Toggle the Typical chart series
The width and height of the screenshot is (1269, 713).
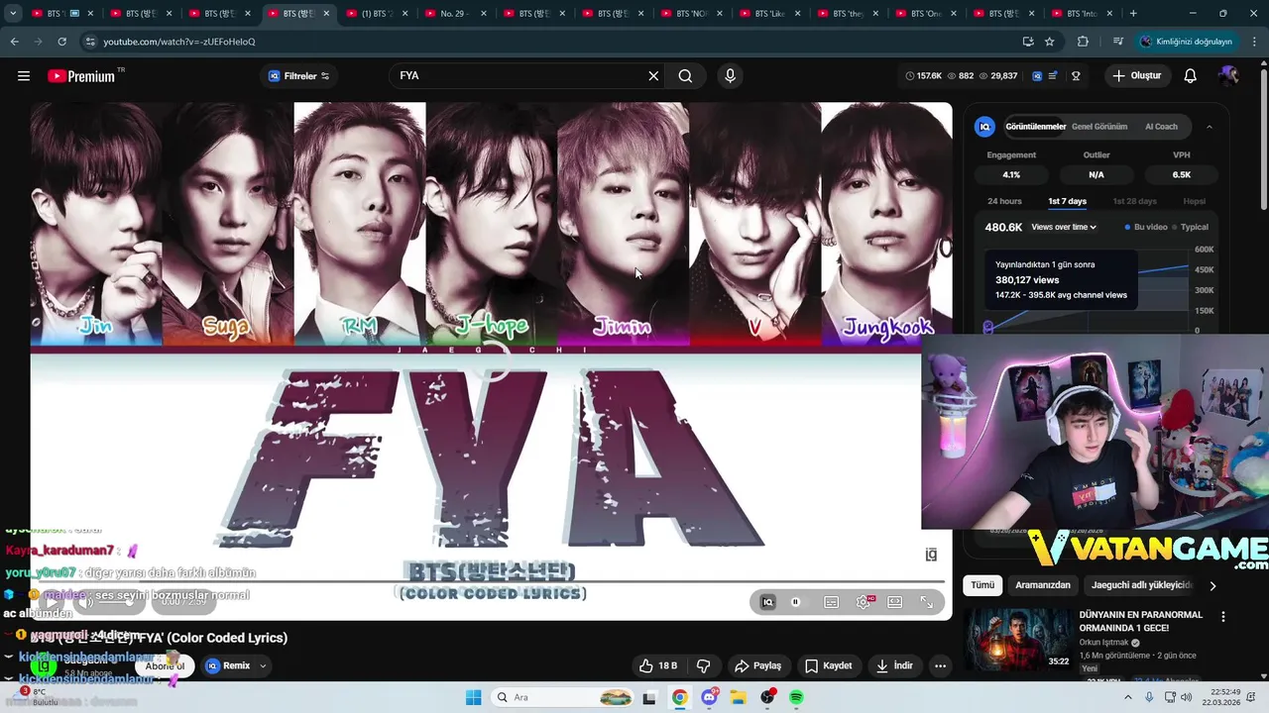click(1191, 227)
